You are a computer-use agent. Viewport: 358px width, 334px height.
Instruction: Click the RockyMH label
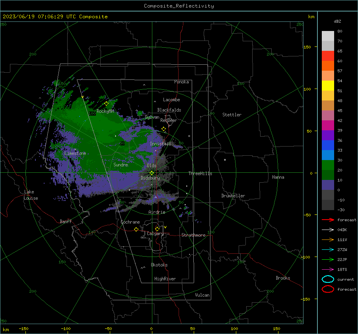pyautogui.click(x=105, y=111)
